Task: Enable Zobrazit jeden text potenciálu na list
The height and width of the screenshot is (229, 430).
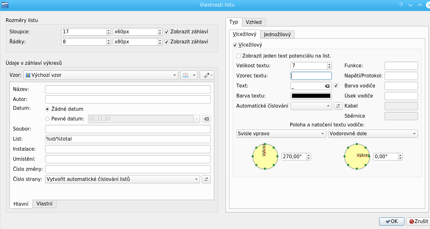Action: pyautogui.click(x=239, y=56)
